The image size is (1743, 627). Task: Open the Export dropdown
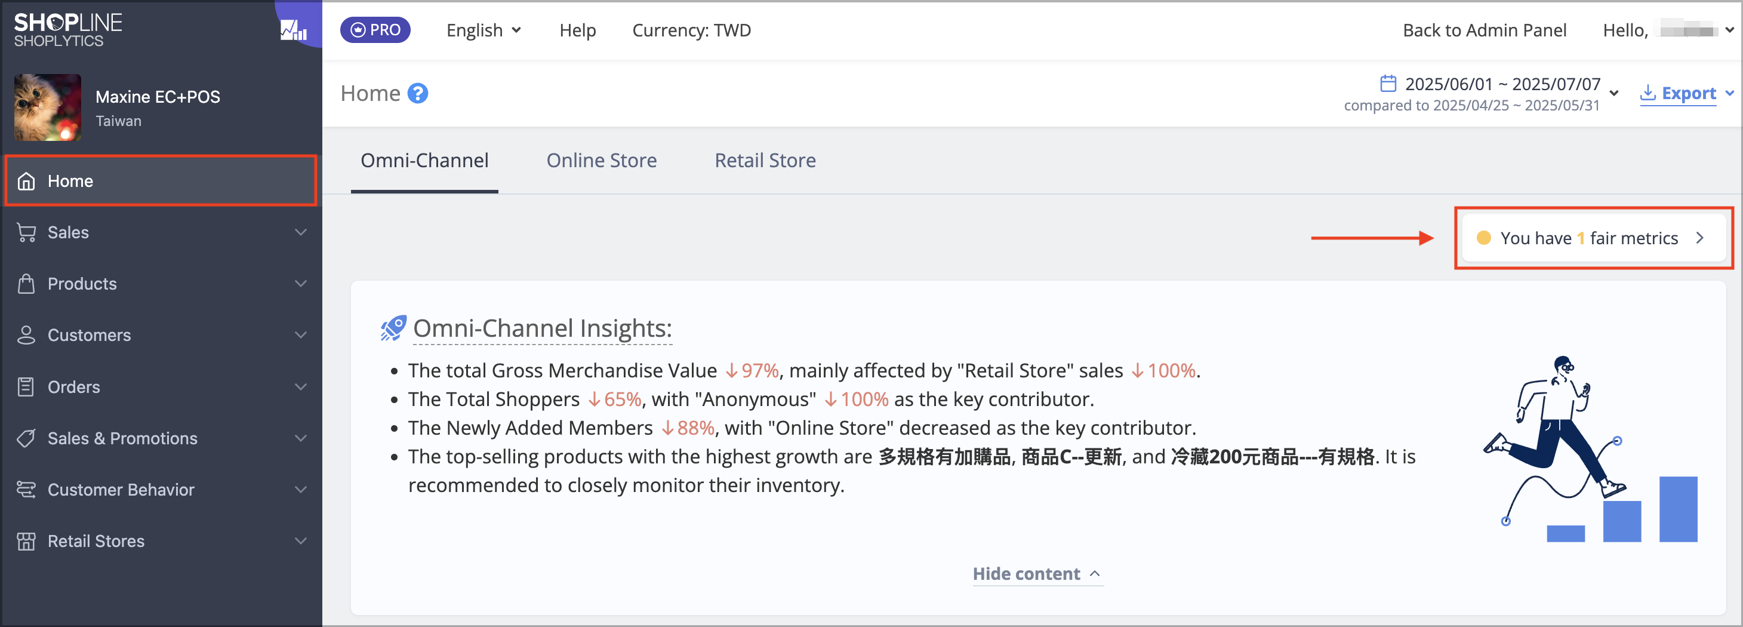coord(1686,93)
